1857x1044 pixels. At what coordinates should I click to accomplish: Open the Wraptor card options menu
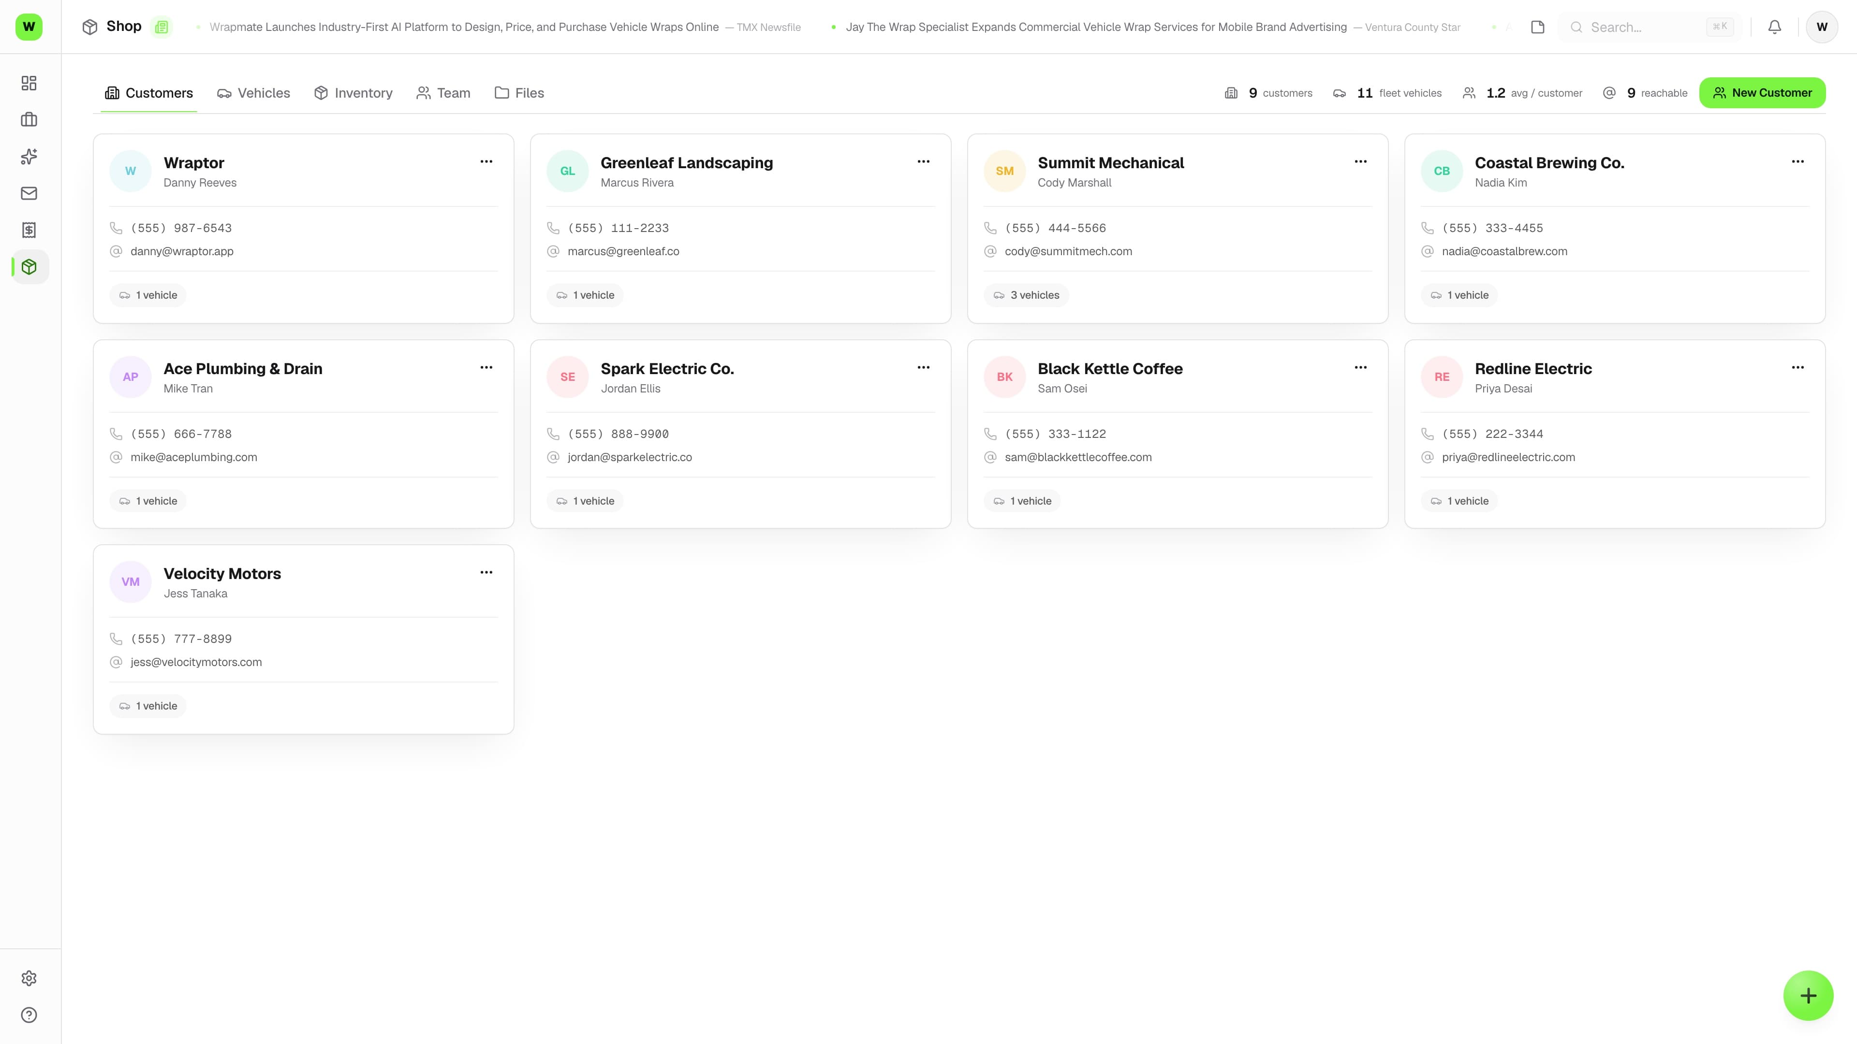(486, 161)
